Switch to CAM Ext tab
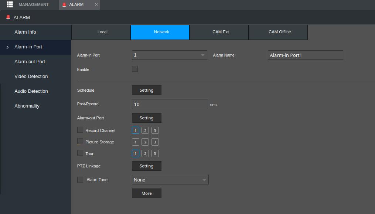 pos(219,32)
